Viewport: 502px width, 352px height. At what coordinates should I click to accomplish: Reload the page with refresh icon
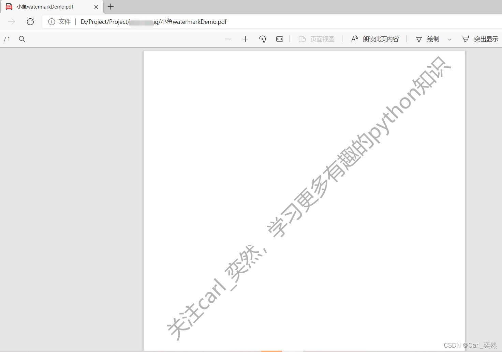point(30,22)
